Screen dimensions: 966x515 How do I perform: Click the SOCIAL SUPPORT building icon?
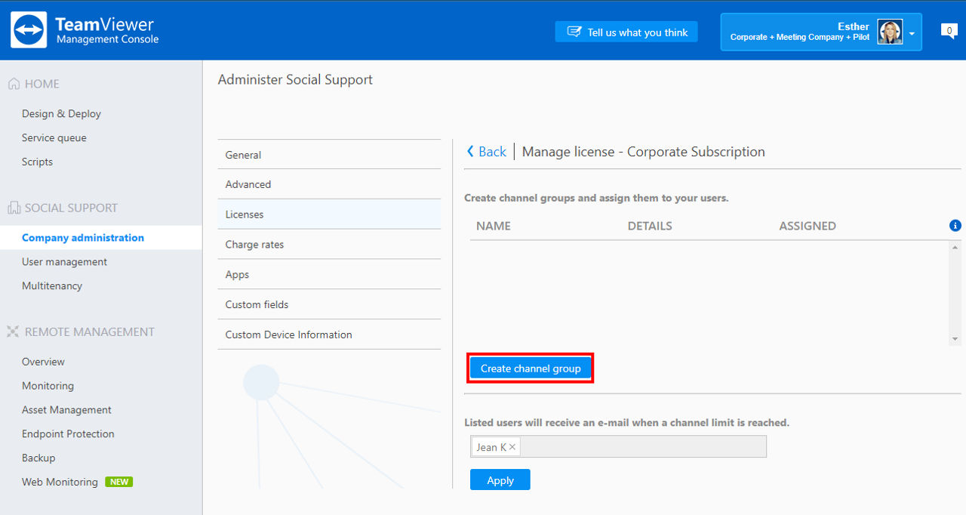point(14,208)
